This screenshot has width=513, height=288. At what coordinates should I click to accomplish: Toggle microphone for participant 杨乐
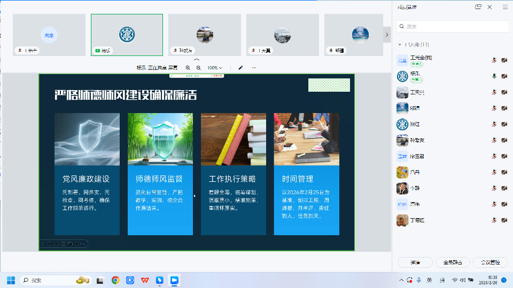click(x=494, y=76)
